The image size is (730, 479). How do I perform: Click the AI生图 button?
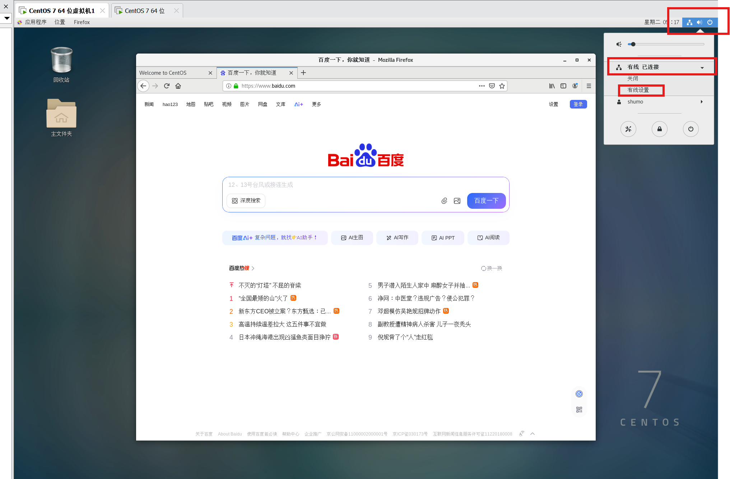click(352, 238)
